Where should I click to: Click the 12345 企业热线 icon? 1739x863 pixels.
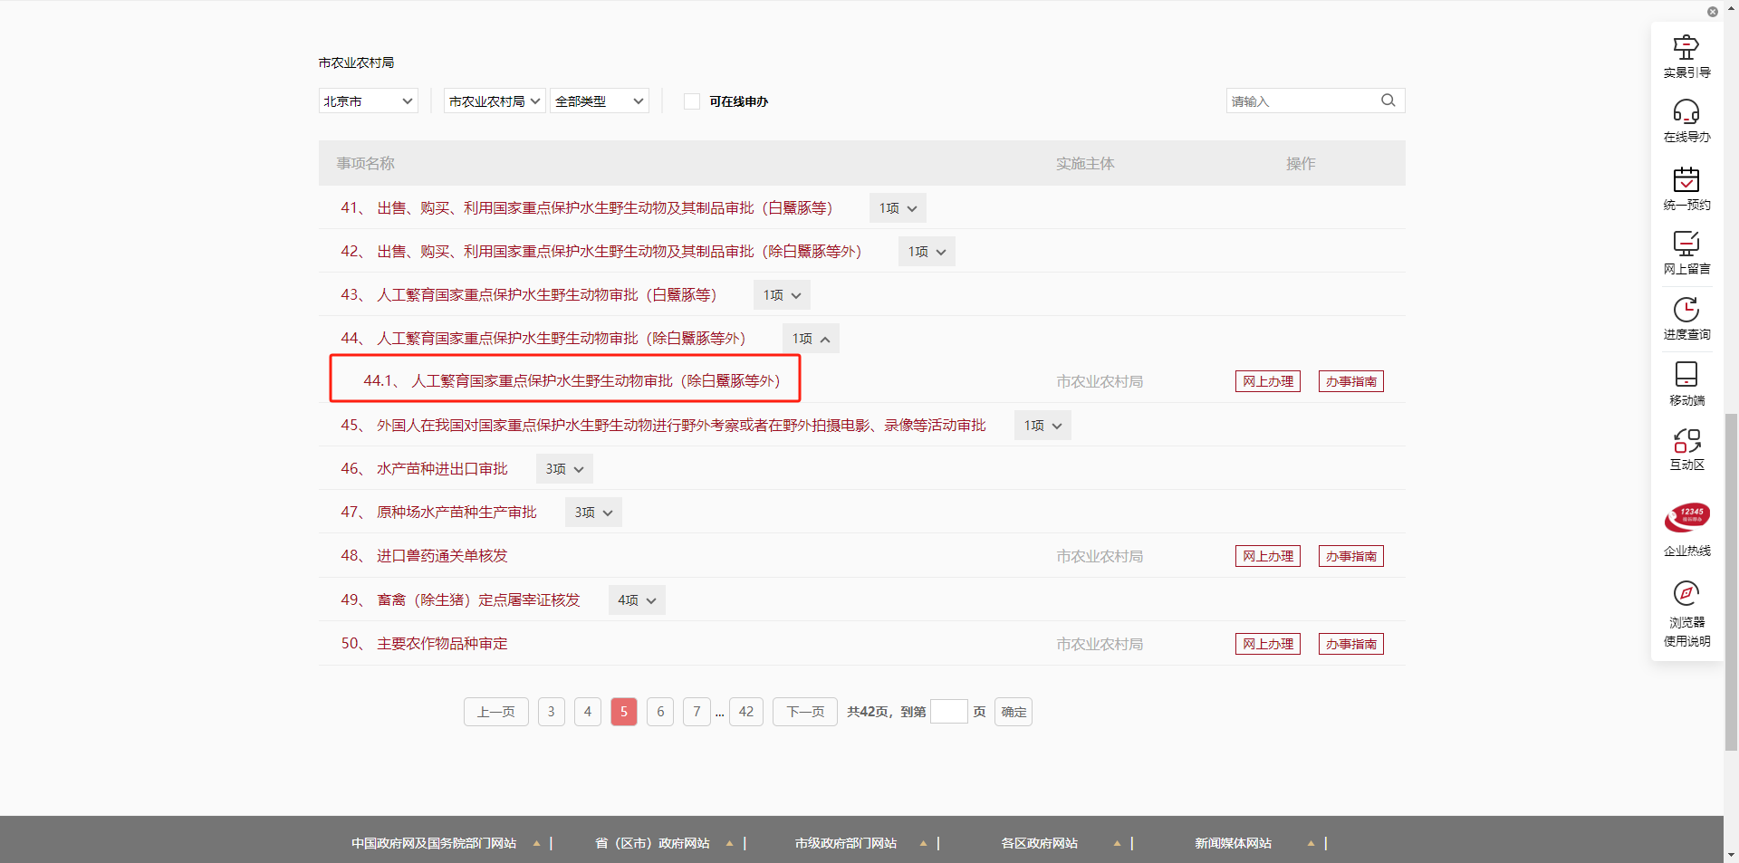pos(1686,518)
